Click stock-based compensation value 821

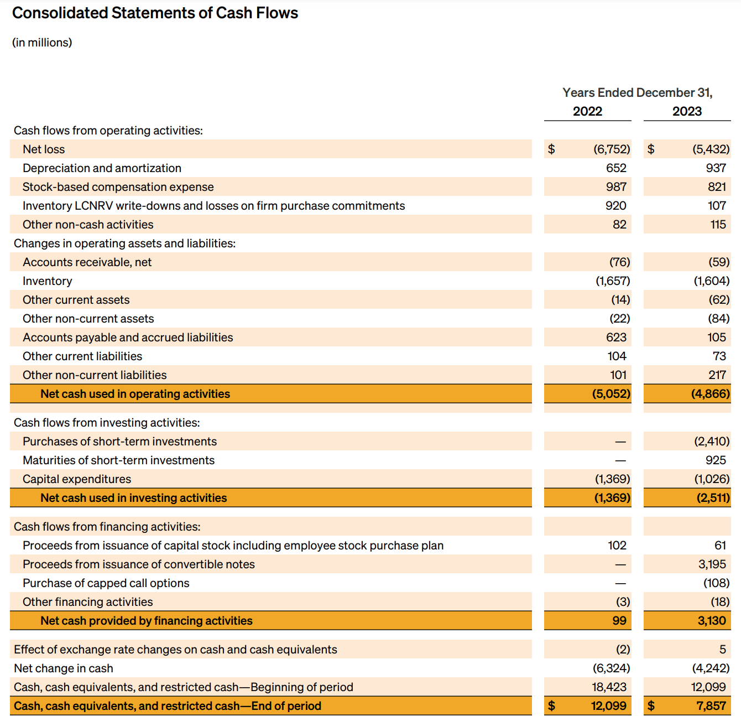tap(717, 187)
